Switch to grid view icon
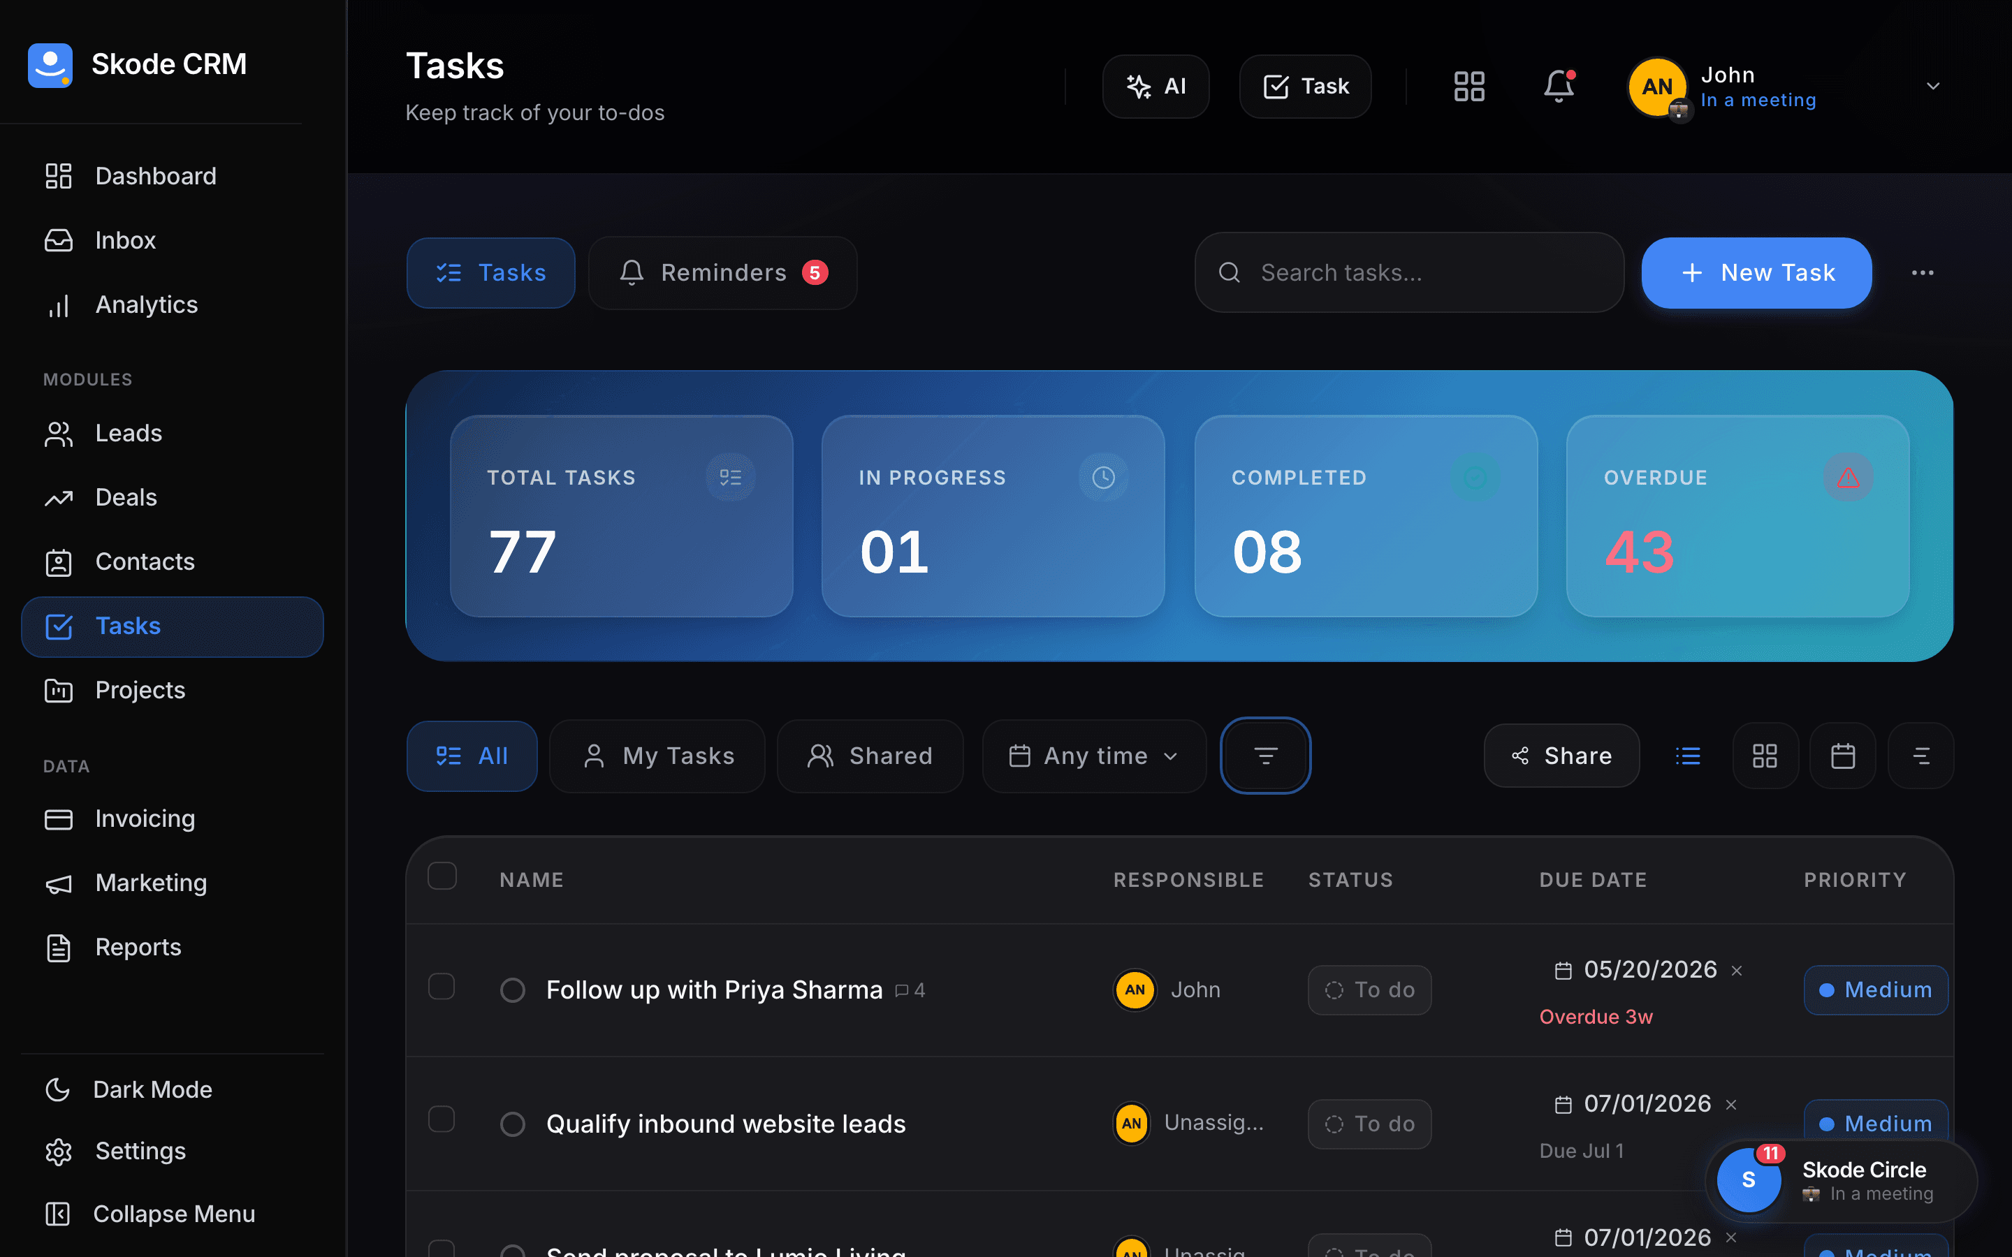Image resolution: width=2012 pixels, height=1257 pixels. tap(1765, 756)
